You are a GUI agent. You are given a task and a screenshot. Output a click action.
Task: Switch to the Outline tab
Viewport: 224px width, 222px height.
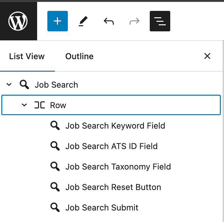(79, 56)
